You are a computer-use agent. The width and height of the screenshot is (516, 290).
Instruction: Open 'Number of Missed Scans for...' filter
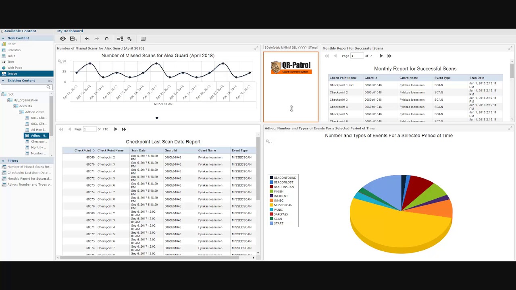pos(27,167)
